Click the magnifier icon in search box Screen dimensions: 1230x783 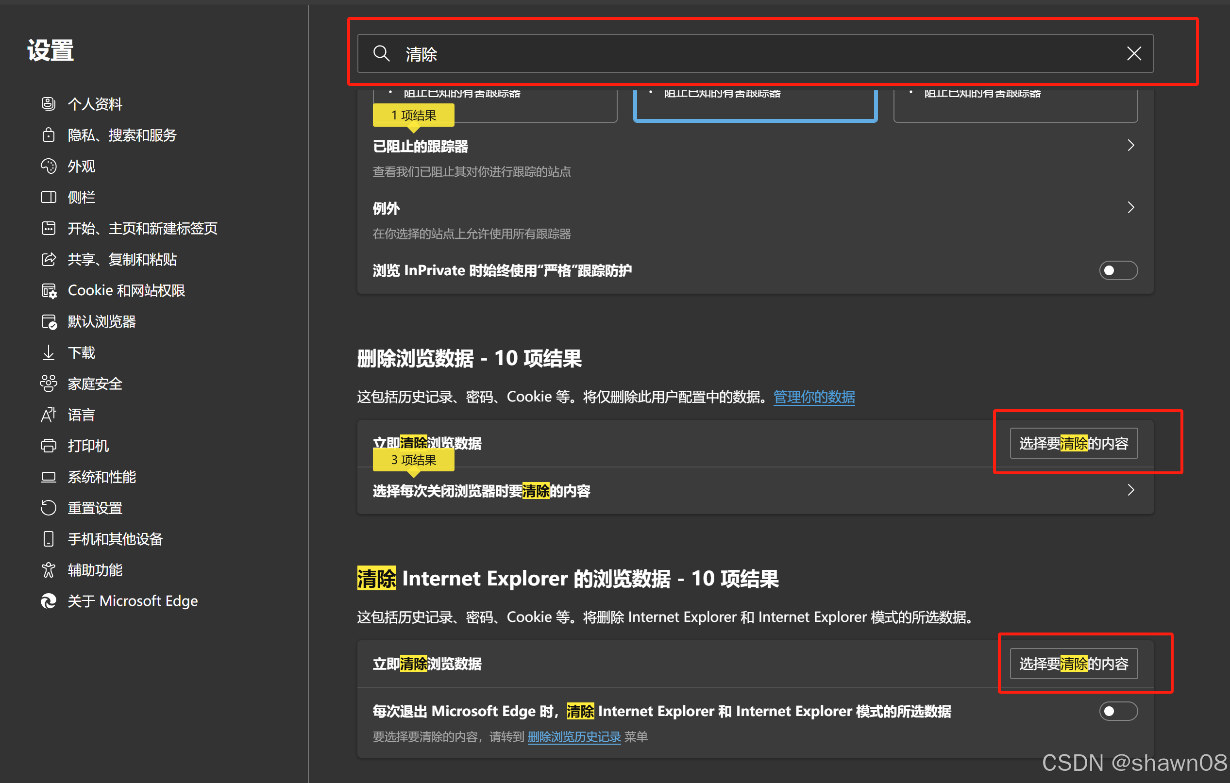[382, 53]
